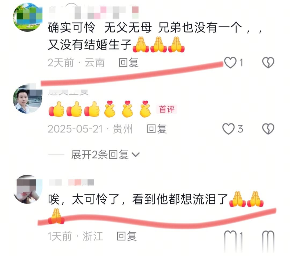Reply to the 2天前 Yunnan comment

click(129, 63)
